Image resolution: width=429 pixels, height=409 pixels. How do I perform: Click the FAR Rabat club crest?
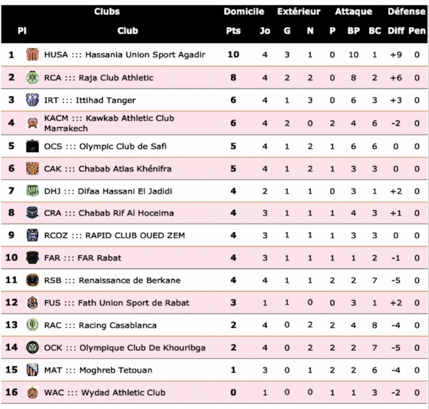[32, 257]
